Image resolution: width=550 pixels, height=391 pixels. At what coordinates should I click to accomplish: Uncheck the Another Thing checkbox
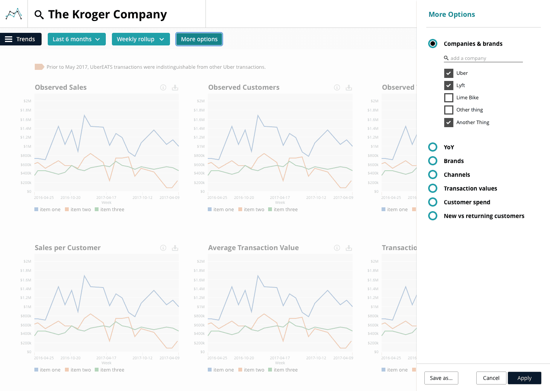point(449,122)
